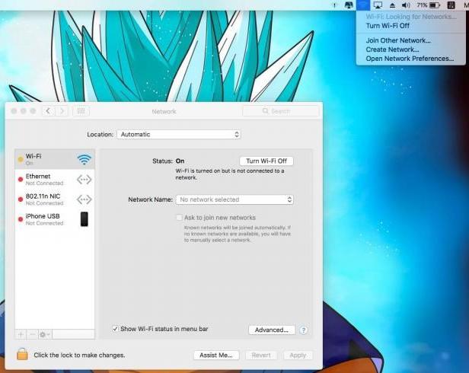The width and height of the screenshot is (469, 373).
Task: Choose Join Other Network from Wi-Fi menu
Action: pos(397,40)
